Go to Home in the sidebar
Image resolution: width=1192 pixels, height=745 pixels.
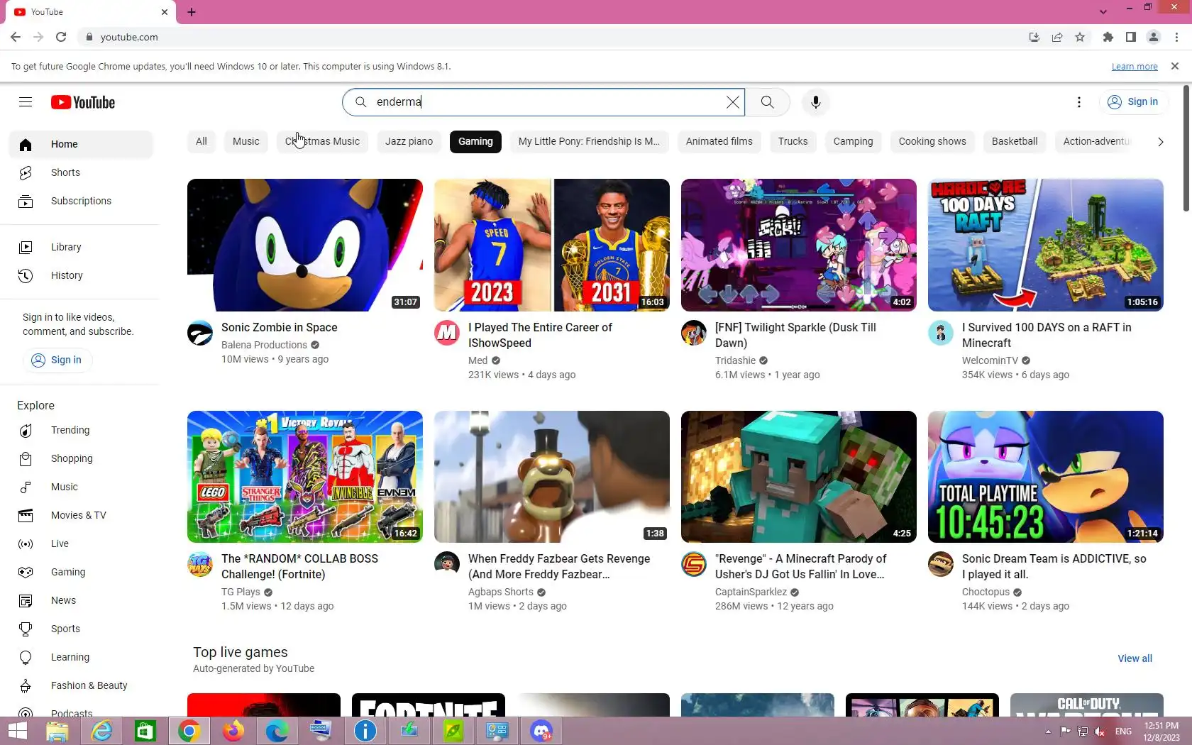click(80, 144)
